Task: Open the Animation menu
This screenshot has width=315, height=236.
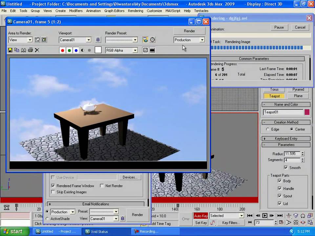Action: click(94, 11)
